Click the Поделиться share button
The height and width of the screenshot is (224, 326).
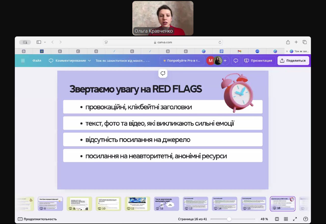(293, 61)
